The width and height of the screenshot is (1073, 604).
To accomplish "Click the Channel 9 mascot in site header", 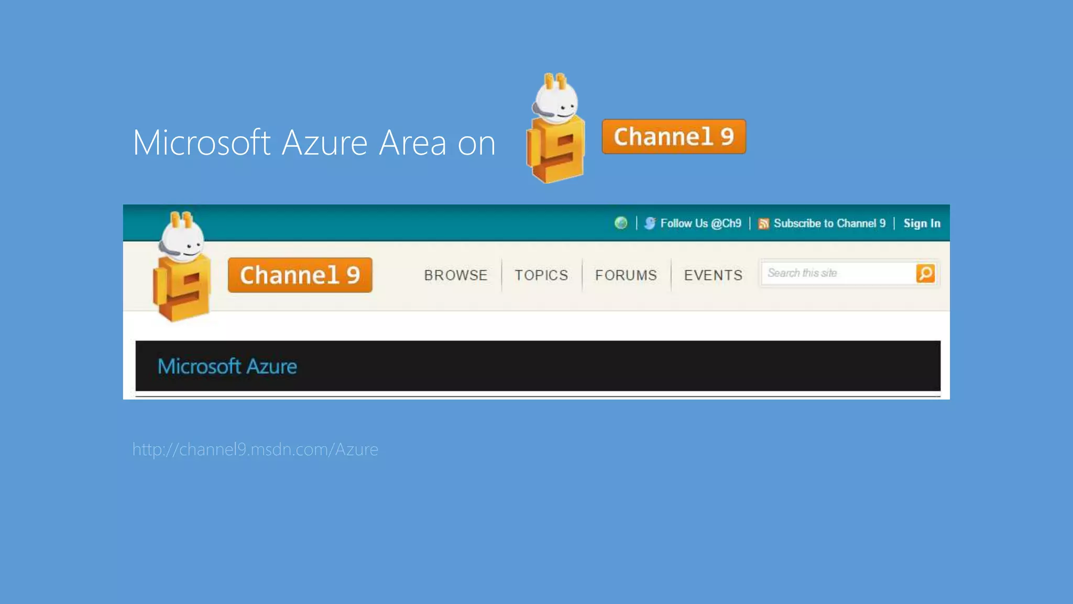I will pos(182,266).
